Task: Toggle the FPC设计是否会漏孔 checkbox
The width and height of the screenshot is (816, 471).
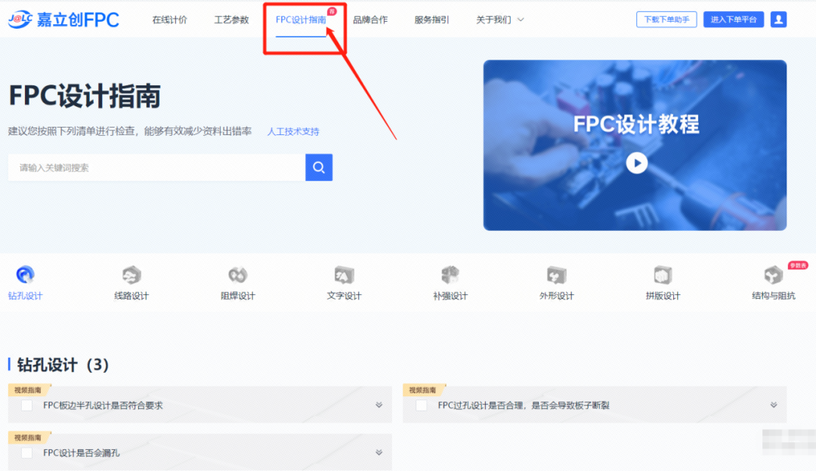Action: [27, 453]
